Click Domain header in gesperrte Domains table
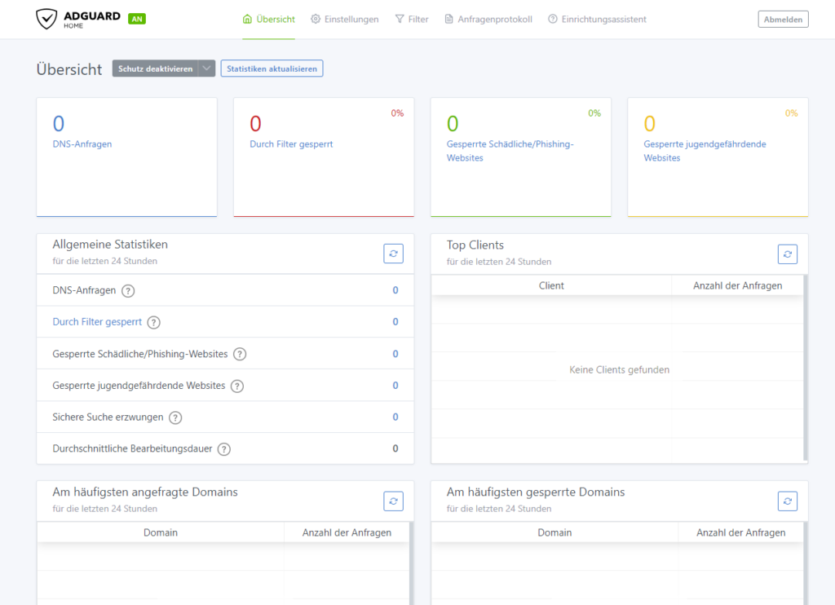The width and height of the screenshot is (835, 605). (554, 532)
